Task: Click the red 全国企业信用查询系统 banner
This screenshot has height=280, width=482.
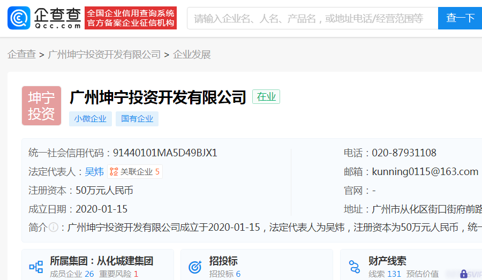Action: [131, 18]
